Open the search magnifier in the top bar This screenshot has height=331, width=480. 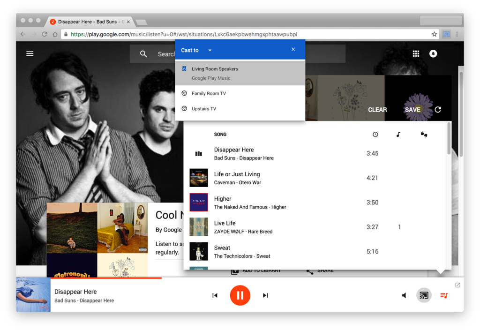click(x=143, y=53)
